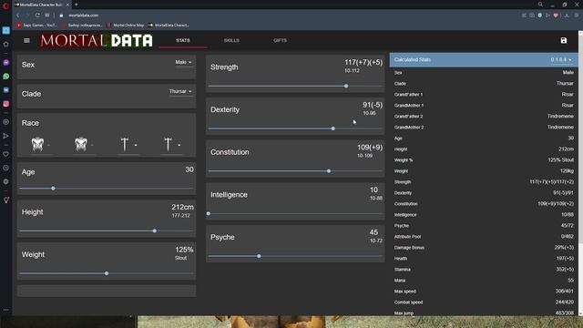Select the first Risar race icon
The height and width of the screenshot is (328, 583).
(x=37, y=144)
